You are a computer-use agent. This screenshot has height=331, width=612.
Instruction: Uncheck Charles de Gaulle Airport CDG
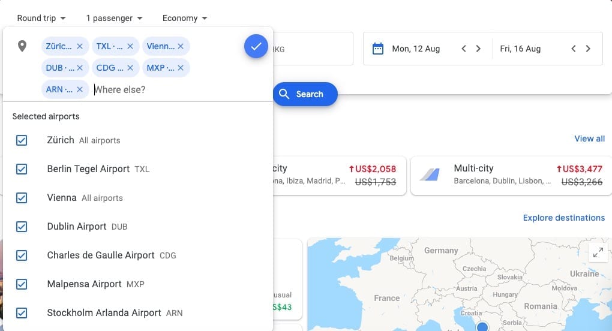point(22,255)
